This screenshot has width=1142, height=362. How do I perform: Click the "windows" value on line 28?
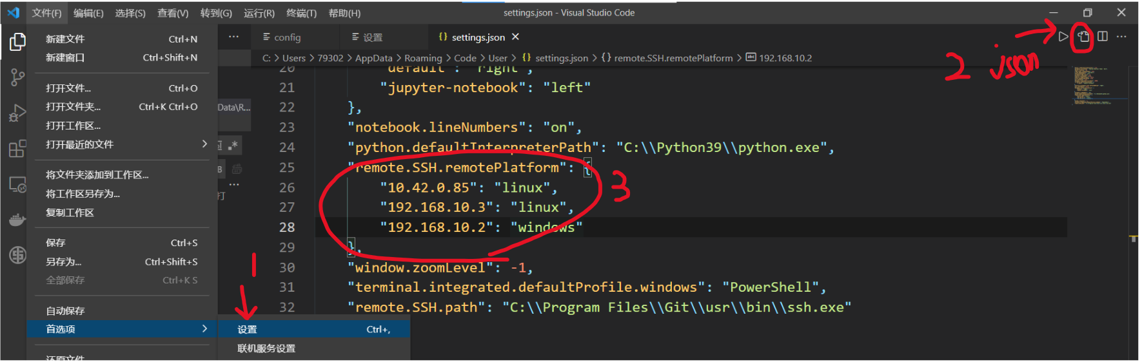tap(546, 227)
